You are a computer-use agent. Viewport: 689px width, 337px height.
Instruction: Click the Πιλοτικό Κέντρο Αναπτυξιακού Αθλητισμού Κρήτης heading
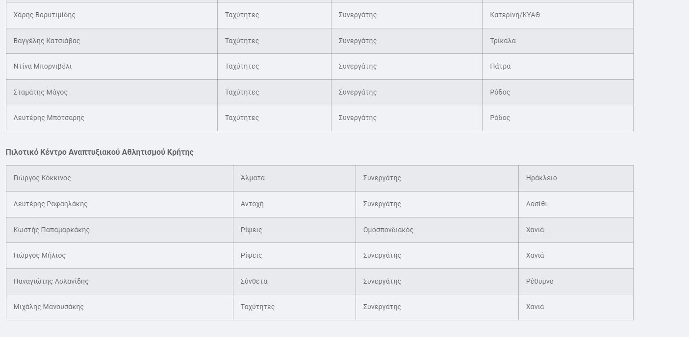point(100,152)
